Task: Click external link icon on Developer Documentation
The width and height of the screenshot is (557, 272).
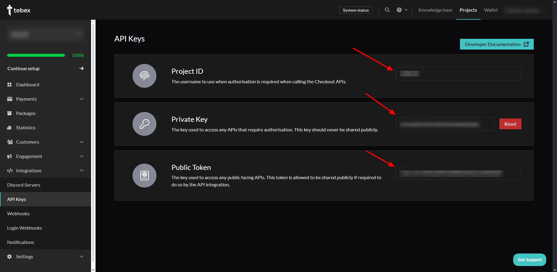Action: click(526, 44)
